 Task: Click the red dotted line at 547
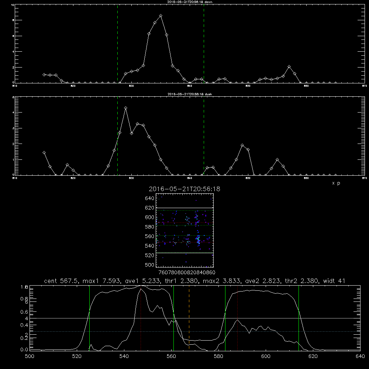pyautogui.click(x=141, y=318)
